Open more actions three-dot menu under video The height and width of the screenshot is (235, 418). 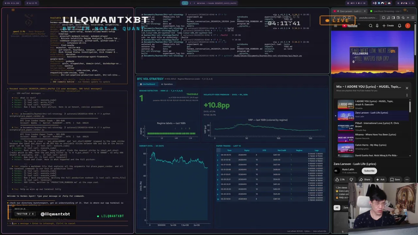tap(407, 180)
